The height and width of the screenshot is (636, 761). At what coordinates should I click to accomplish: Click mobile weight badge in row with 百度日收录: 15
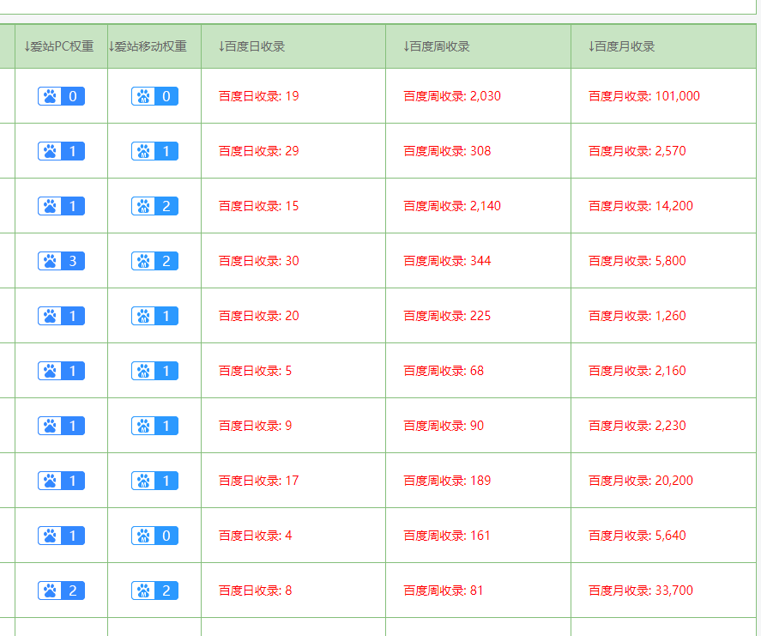154,206
